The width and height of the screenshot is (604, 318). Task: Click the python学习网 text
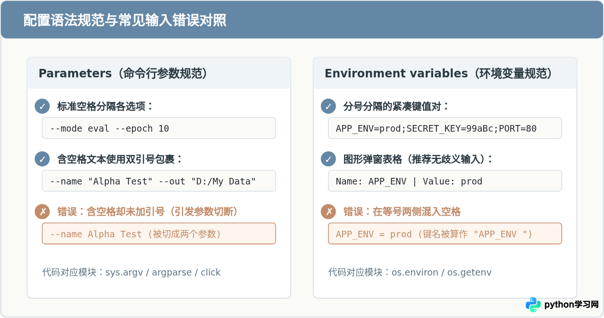571,305
